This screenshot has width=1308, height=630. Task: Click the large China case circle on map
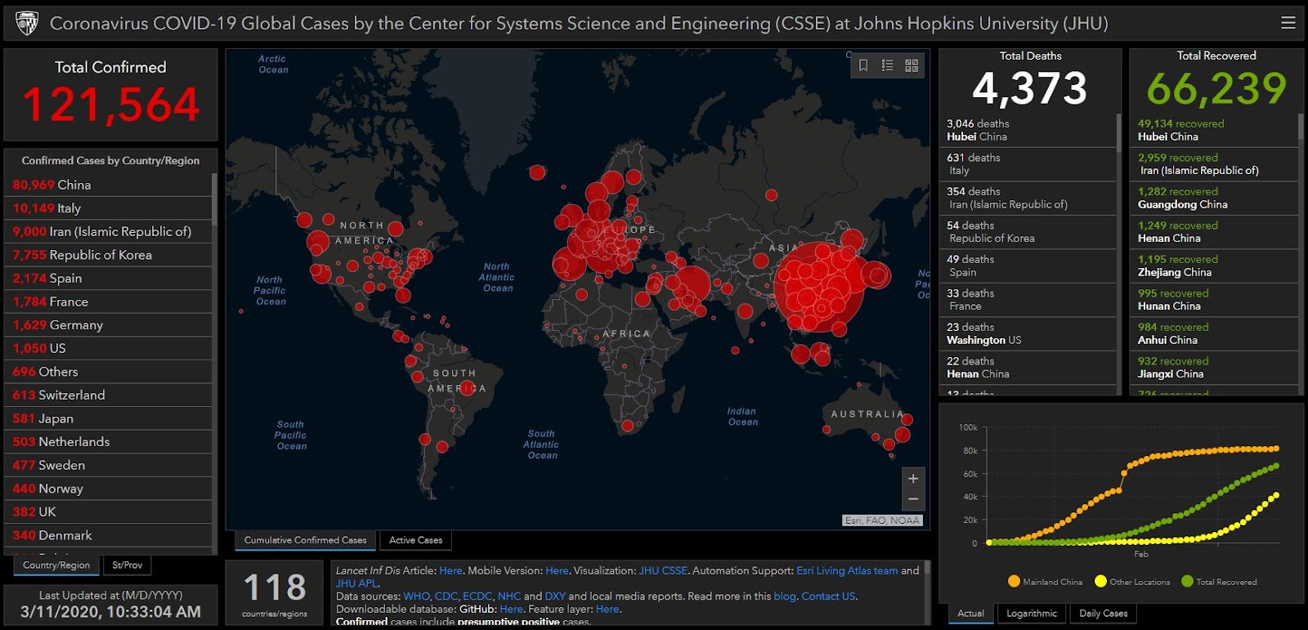click(x=819, y=287)
